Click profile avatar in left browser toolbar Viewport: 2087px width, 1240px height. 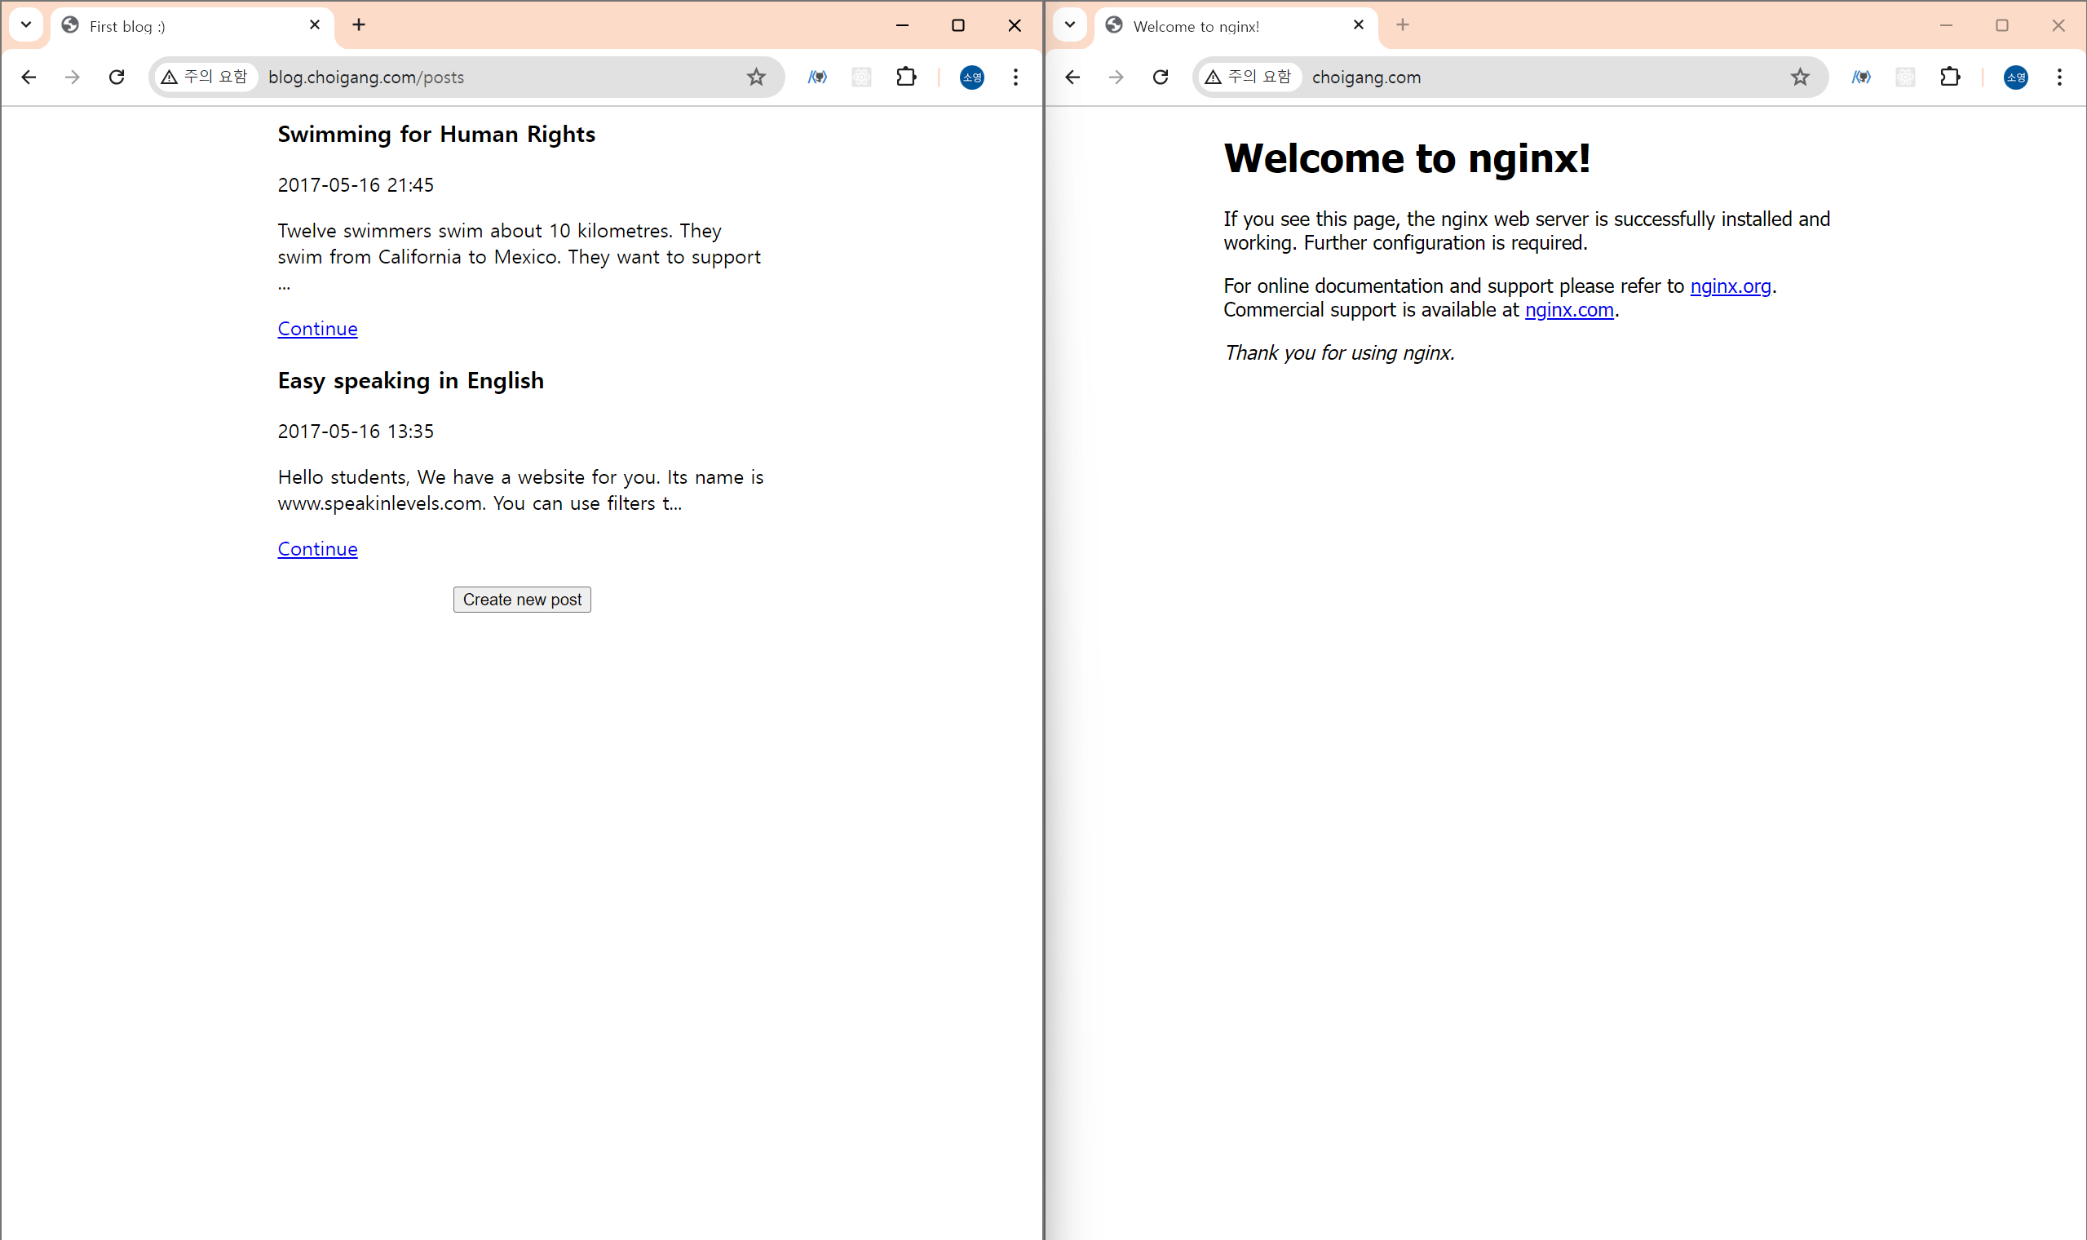pyautogui.click(x=971, y=77)
